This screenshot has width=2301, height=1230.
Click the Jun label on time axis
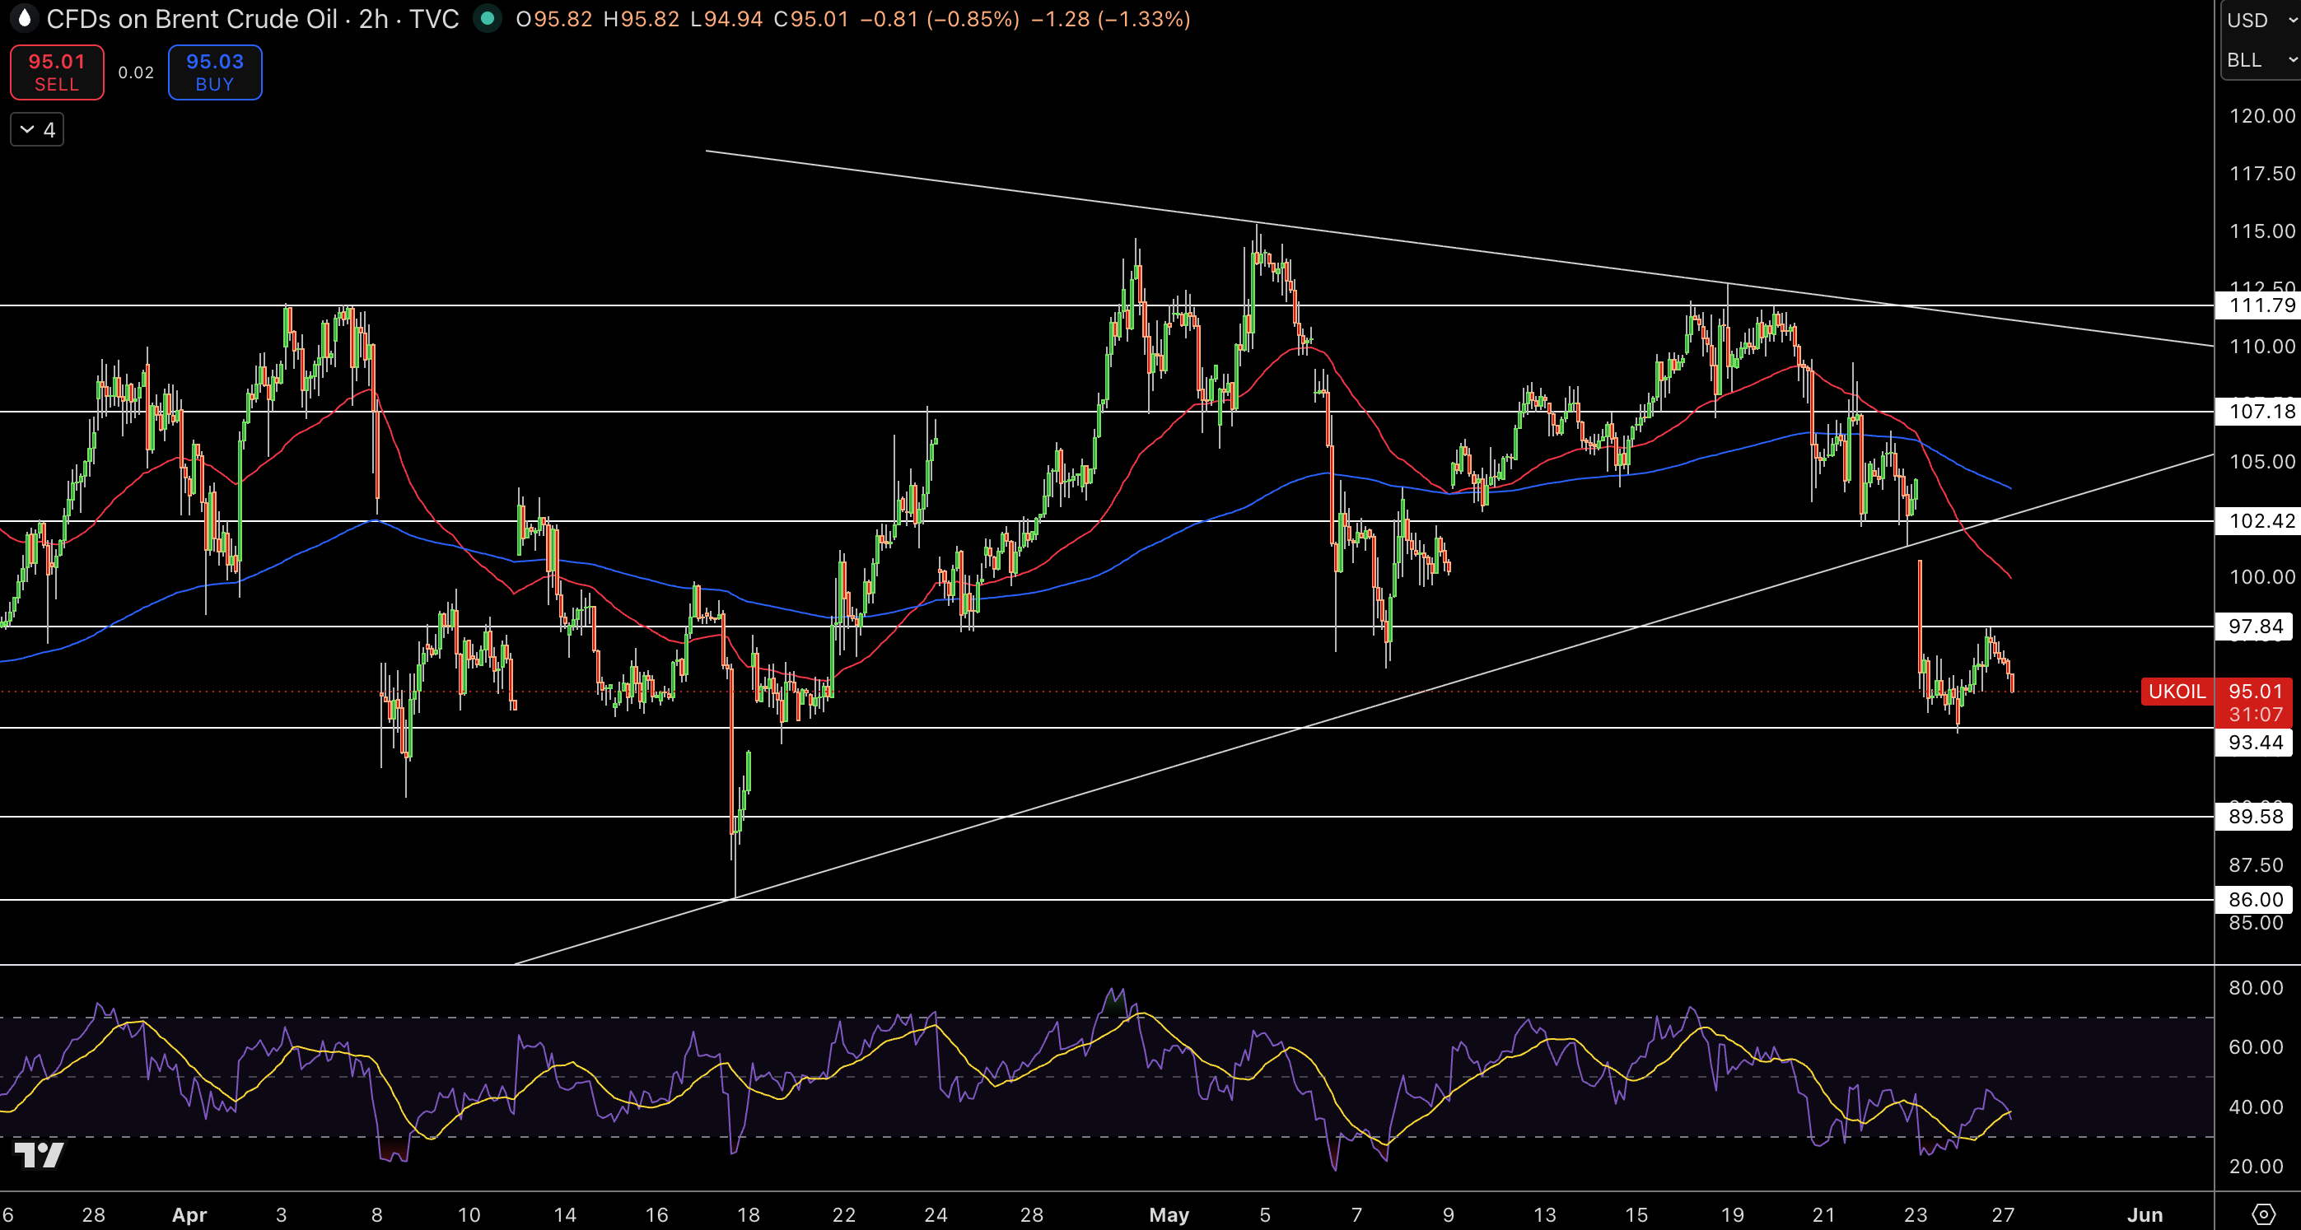(x=2145, y=1215)
